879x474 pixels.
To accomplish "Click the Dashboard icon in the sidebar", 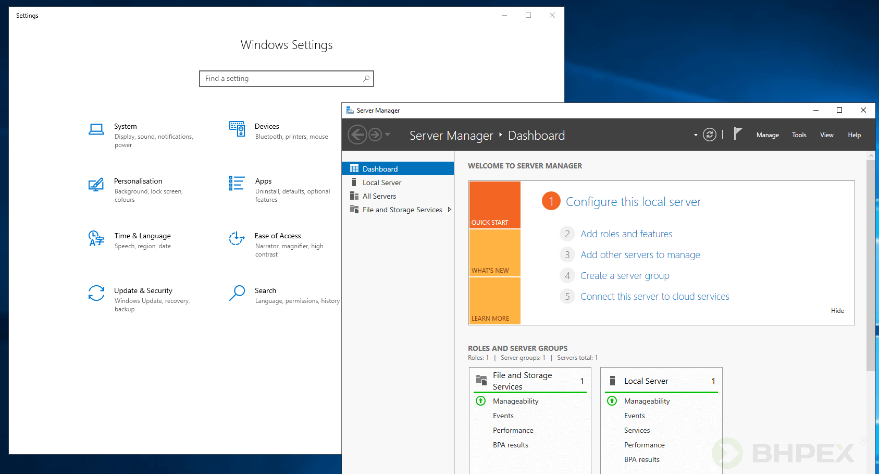I will [354, 168].
